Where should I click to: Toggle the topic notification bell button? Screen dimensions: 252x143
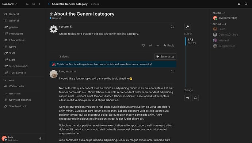(x=195, y=98)
